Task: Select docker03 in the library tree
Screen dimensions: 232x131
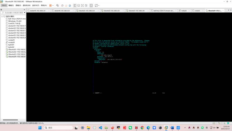Action: click(x=16, y=31)
